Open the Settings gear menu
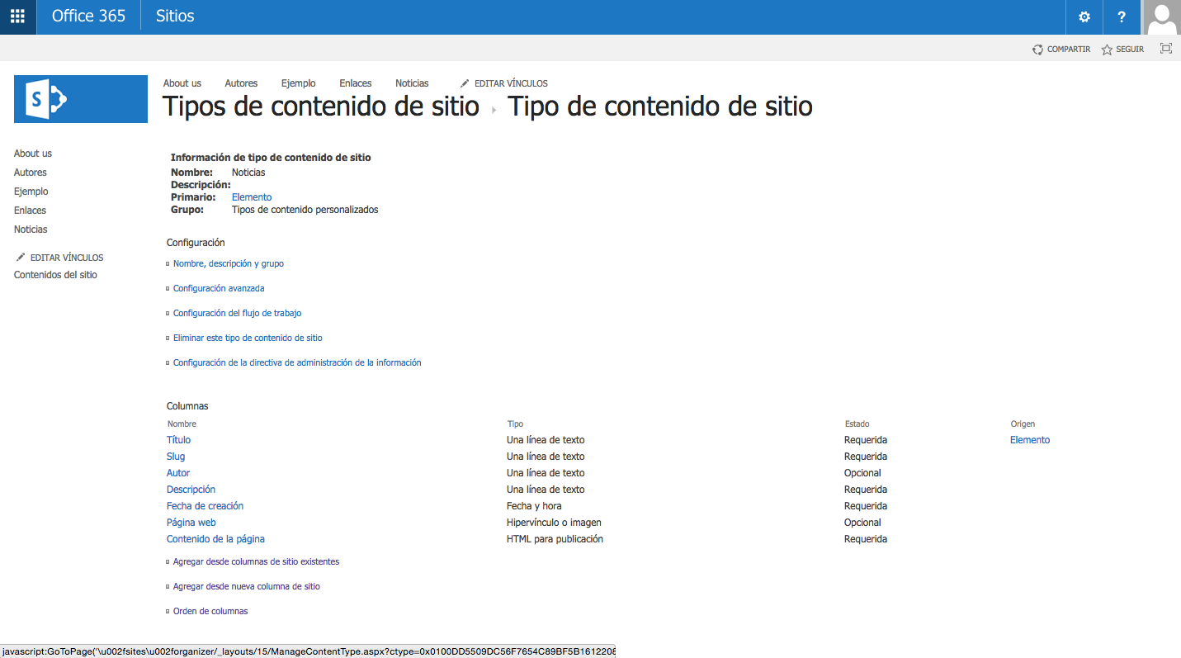 (x=1084, y=17)
